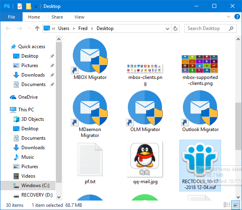242x210 pixels.
Task: Expand the ribbon with the chevron
Action: pos(229,17)
